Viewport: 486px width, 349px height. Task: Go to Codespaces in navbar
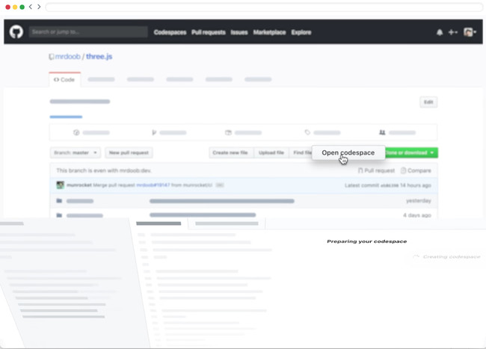(x=170, y=32)
